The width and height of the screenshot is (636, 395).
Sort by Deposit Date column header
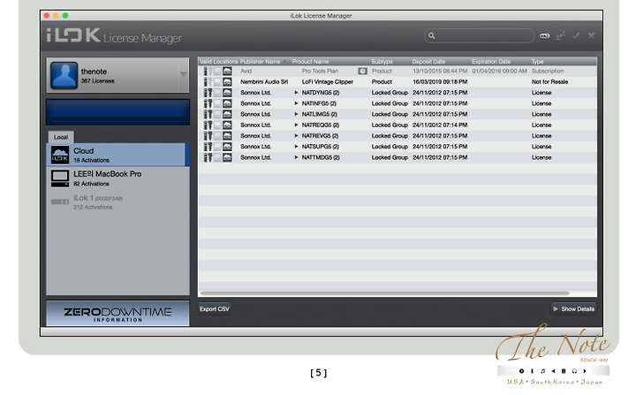(428, 62)
